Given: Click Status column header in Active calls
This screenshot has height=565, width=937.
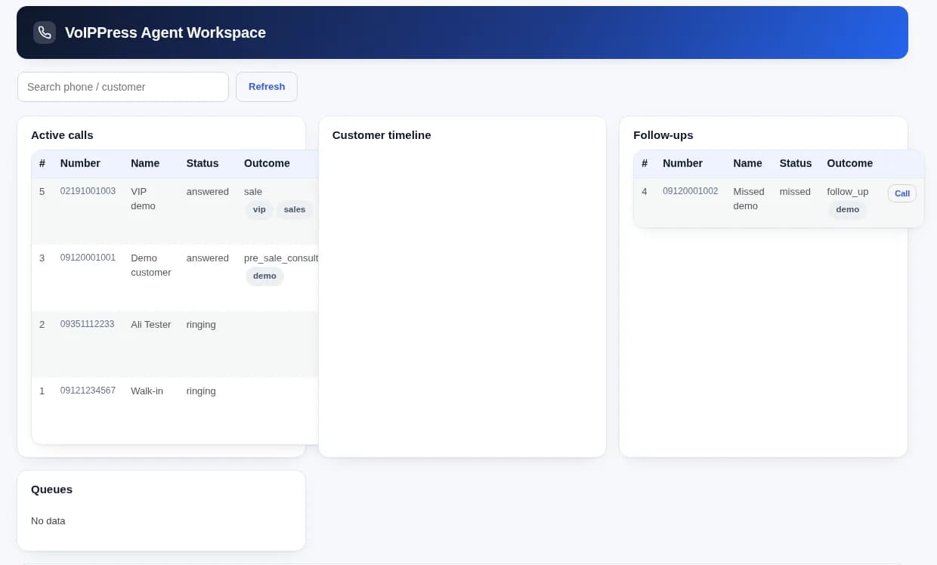Looking at the screenshot, I should pyautogui.click(x=203, y=163).
